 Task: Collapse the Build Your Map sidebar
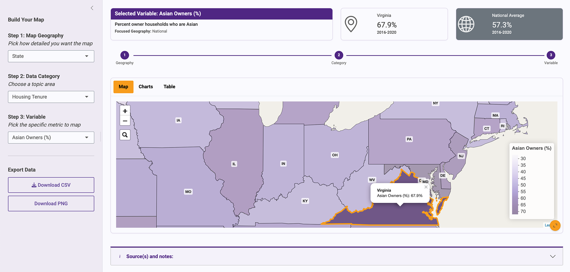point(92,8)
